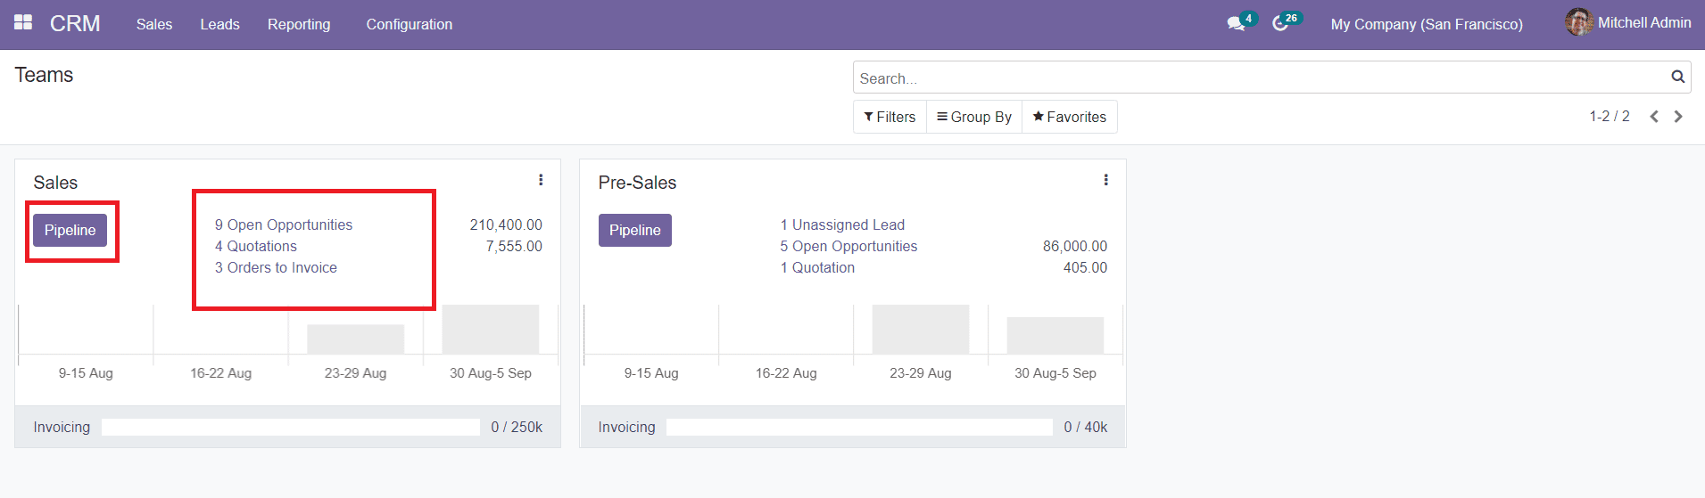Go to next page arrow
Image resolution: width=1705 pixels, height=498 pixels.
[1678, 117]
